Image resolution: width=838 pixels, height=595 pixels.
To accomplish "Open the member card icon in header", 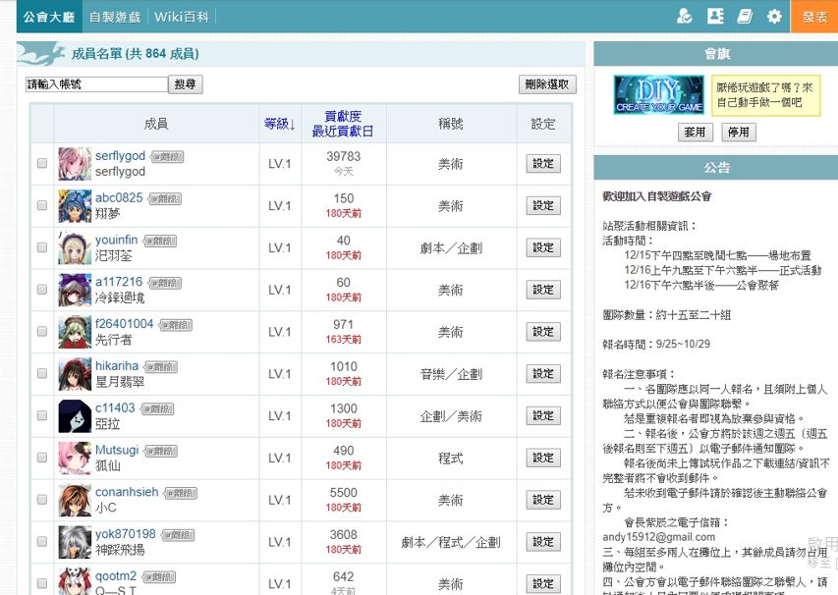I will (715, 17).
